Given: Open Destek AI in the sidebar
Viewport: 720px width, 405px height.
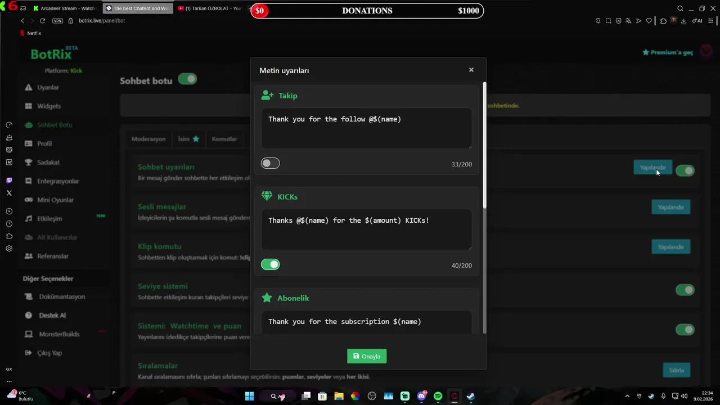Looking at the screenshot, I should pyautogui.click(x=45, y=315).
